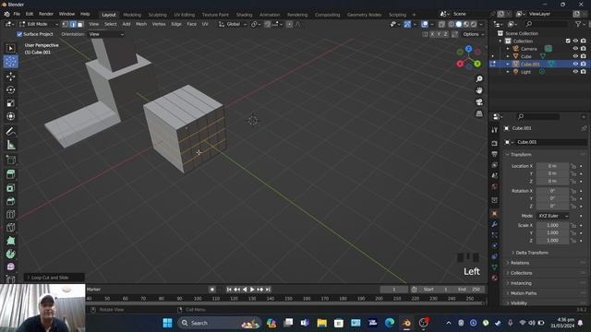Open the viewport Options dropdown

click(x=473, y=34)
